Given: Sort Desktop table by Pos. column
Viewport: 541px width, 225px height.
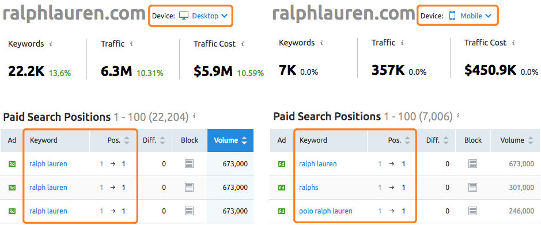Looking at the screenshot, I should (x=127, y=140).
